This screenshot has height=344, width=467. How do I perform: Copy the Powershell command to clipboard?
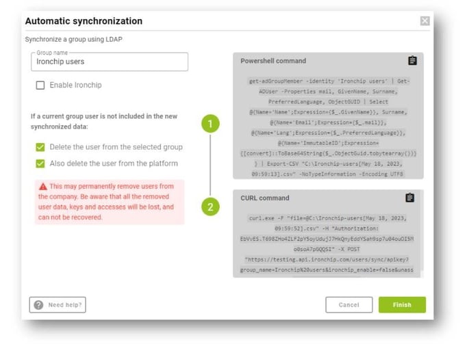pyautogui.click(x=412, y=61)
